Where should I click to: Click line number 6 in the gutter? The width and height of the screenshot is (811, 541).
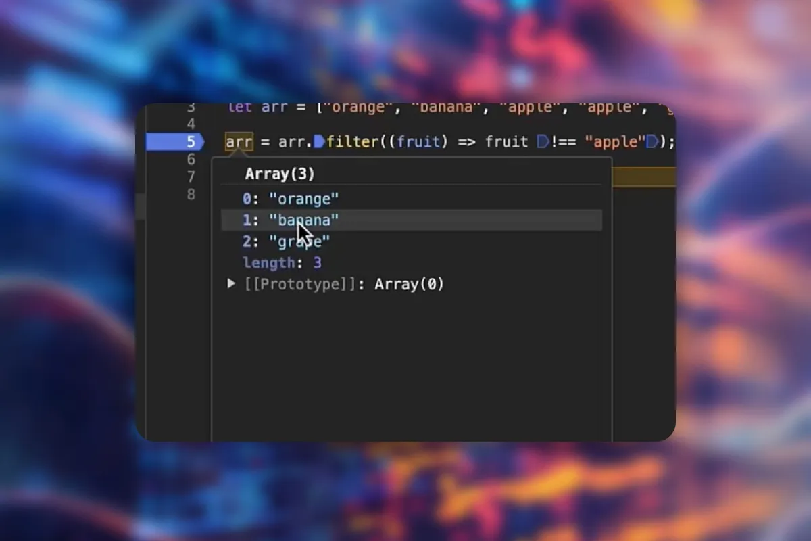click(x=190, y=160)
